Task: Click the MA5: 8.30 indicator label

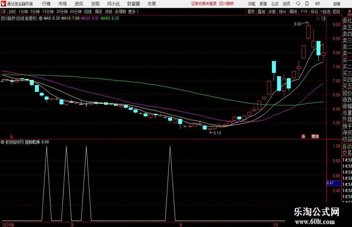Action: [x=52, y=18]
